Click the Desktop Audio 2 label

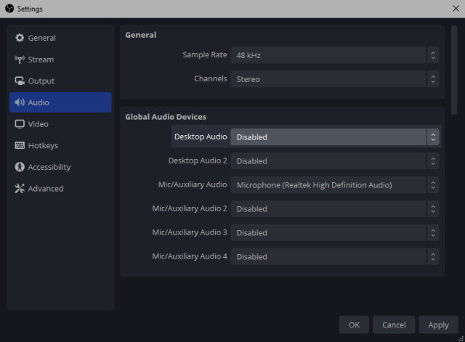point(198,160)
